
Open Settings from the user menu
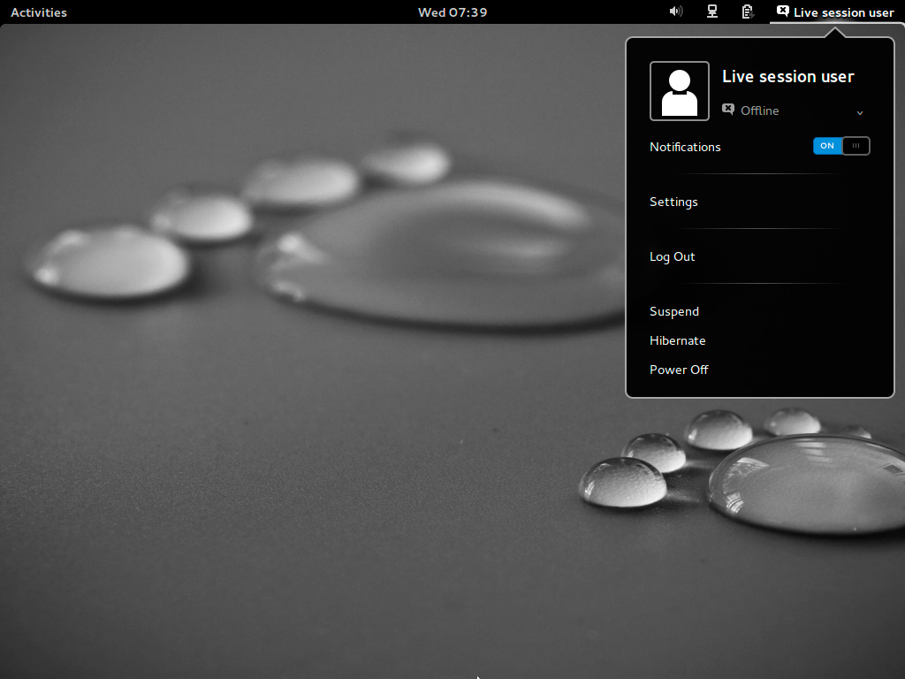point(673,202)
